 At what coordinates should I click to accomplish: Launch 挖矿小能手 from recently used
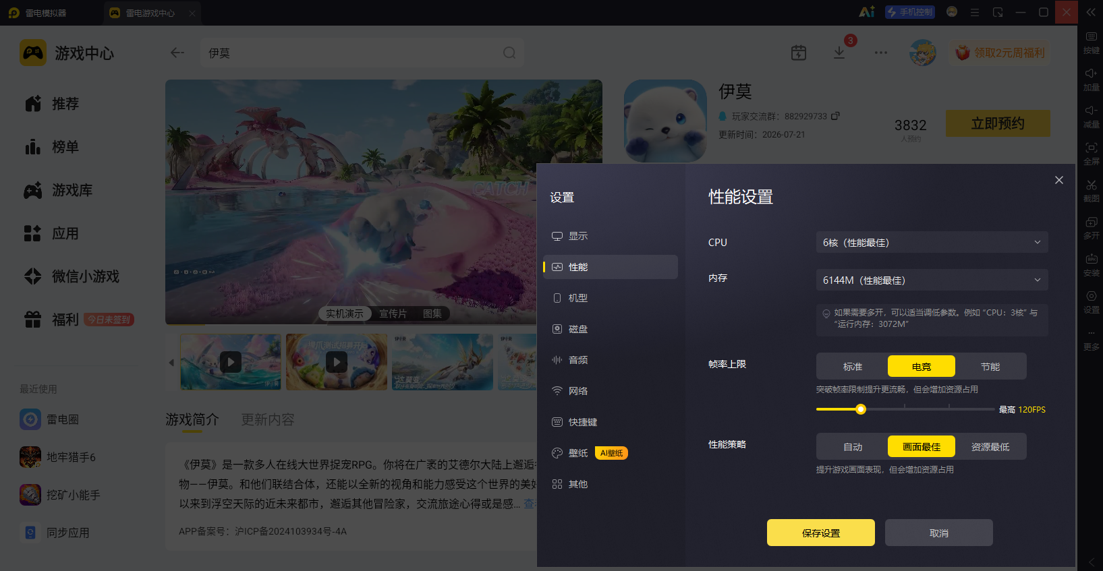60,495
